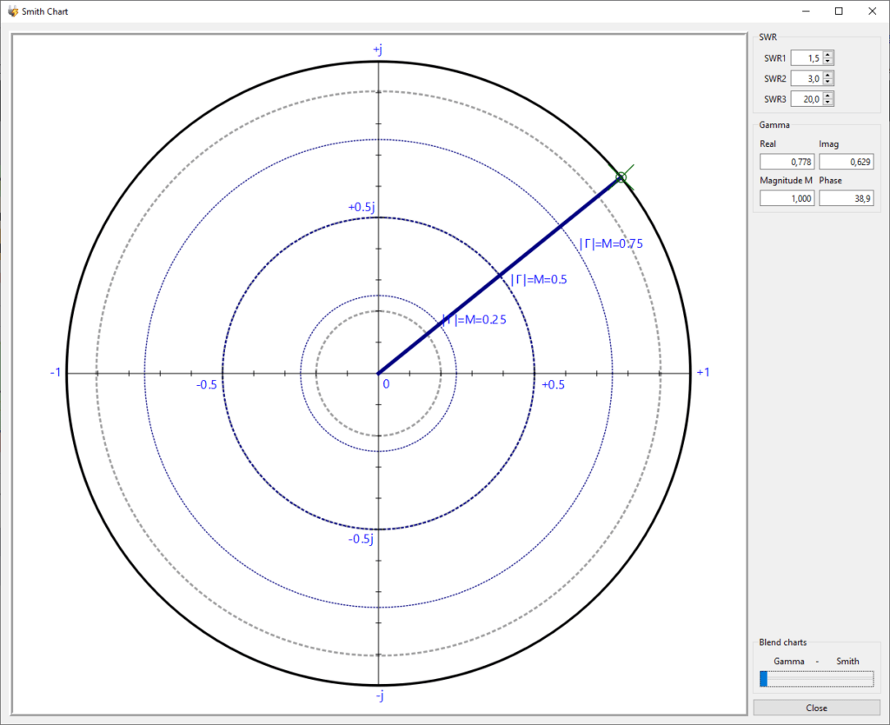Viewport: 890px width, 725px height.
Task: Maximize the Smith Chart window
Action: (839, 11)
